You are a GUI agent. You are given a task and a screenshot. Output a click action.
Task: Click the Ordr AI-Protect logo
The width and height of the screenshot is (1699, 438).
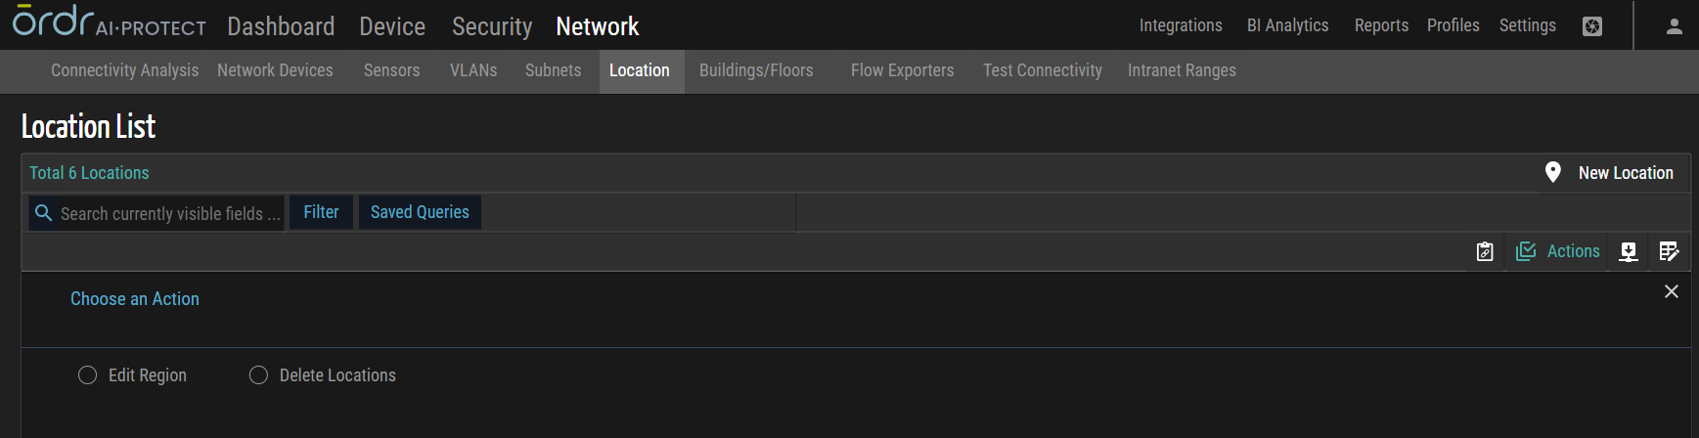tap(108, 23)
